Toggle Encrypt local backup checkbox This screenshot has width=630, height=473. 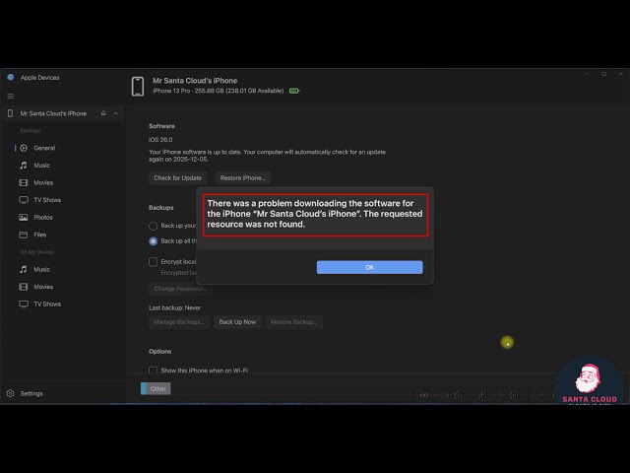point(154,262)
